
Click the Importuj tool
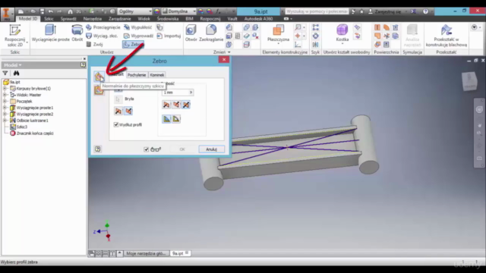(169, 36)
